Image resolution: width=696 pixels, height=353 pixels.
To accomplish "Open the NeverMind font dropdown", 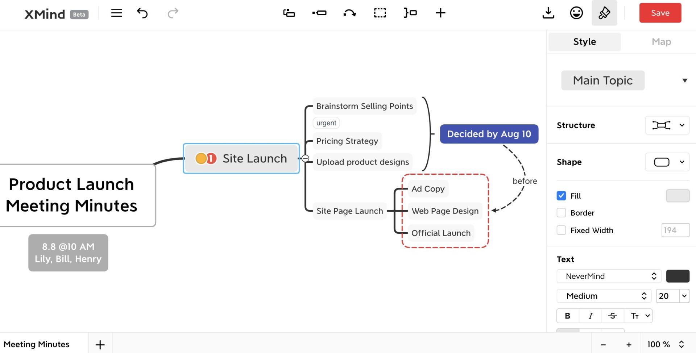I will (x=608, y=276).
